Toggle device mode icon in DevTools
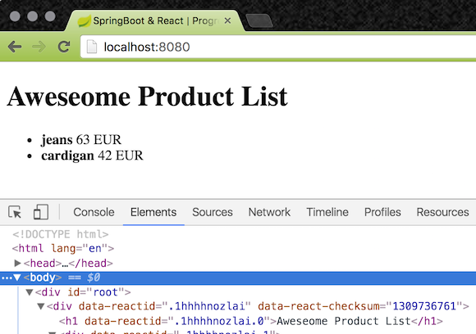 click(41, 212)
